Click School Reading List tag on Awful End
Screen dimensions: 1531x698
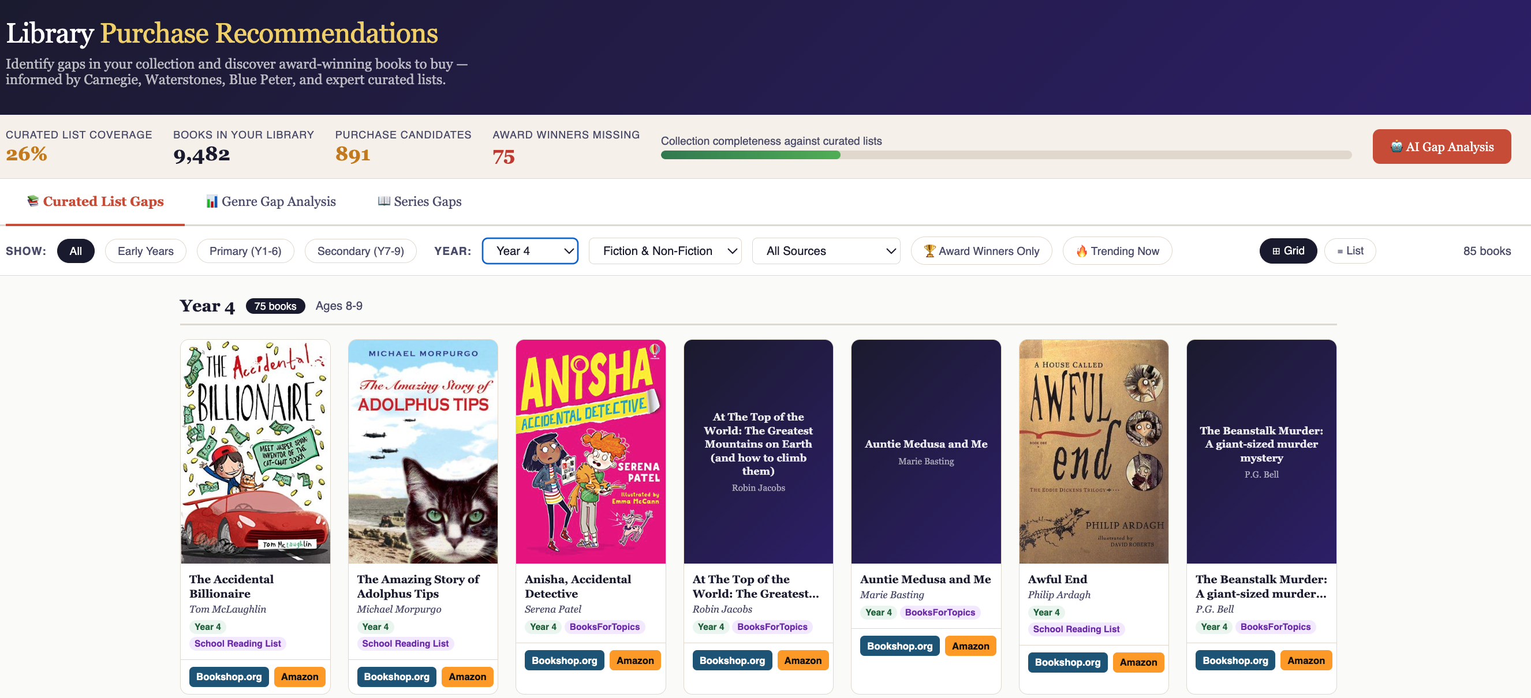tap(1076, 629)
